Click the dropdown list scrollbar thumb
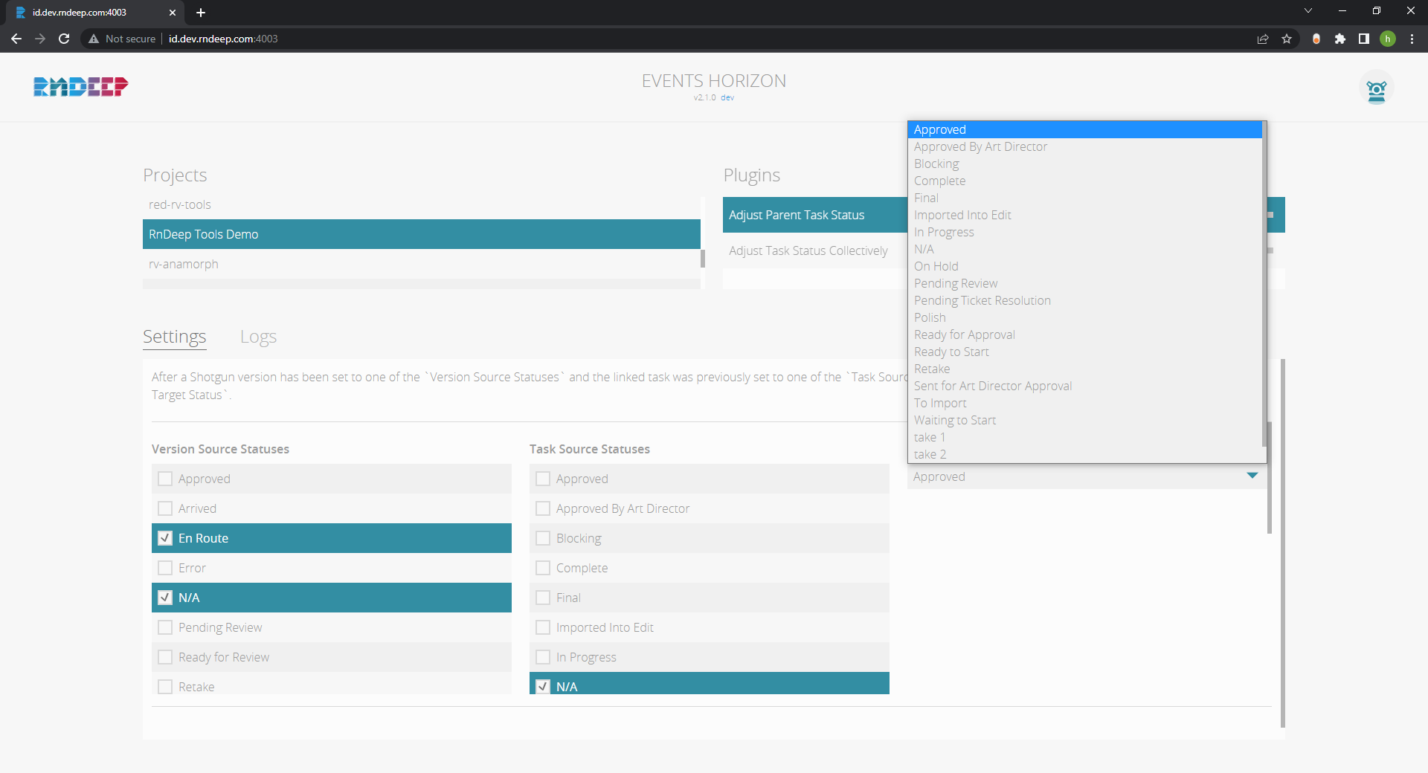 [1264, 282]
